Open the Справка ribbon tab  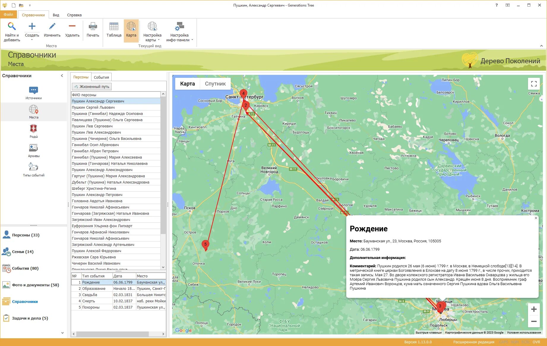pos(74,15)
